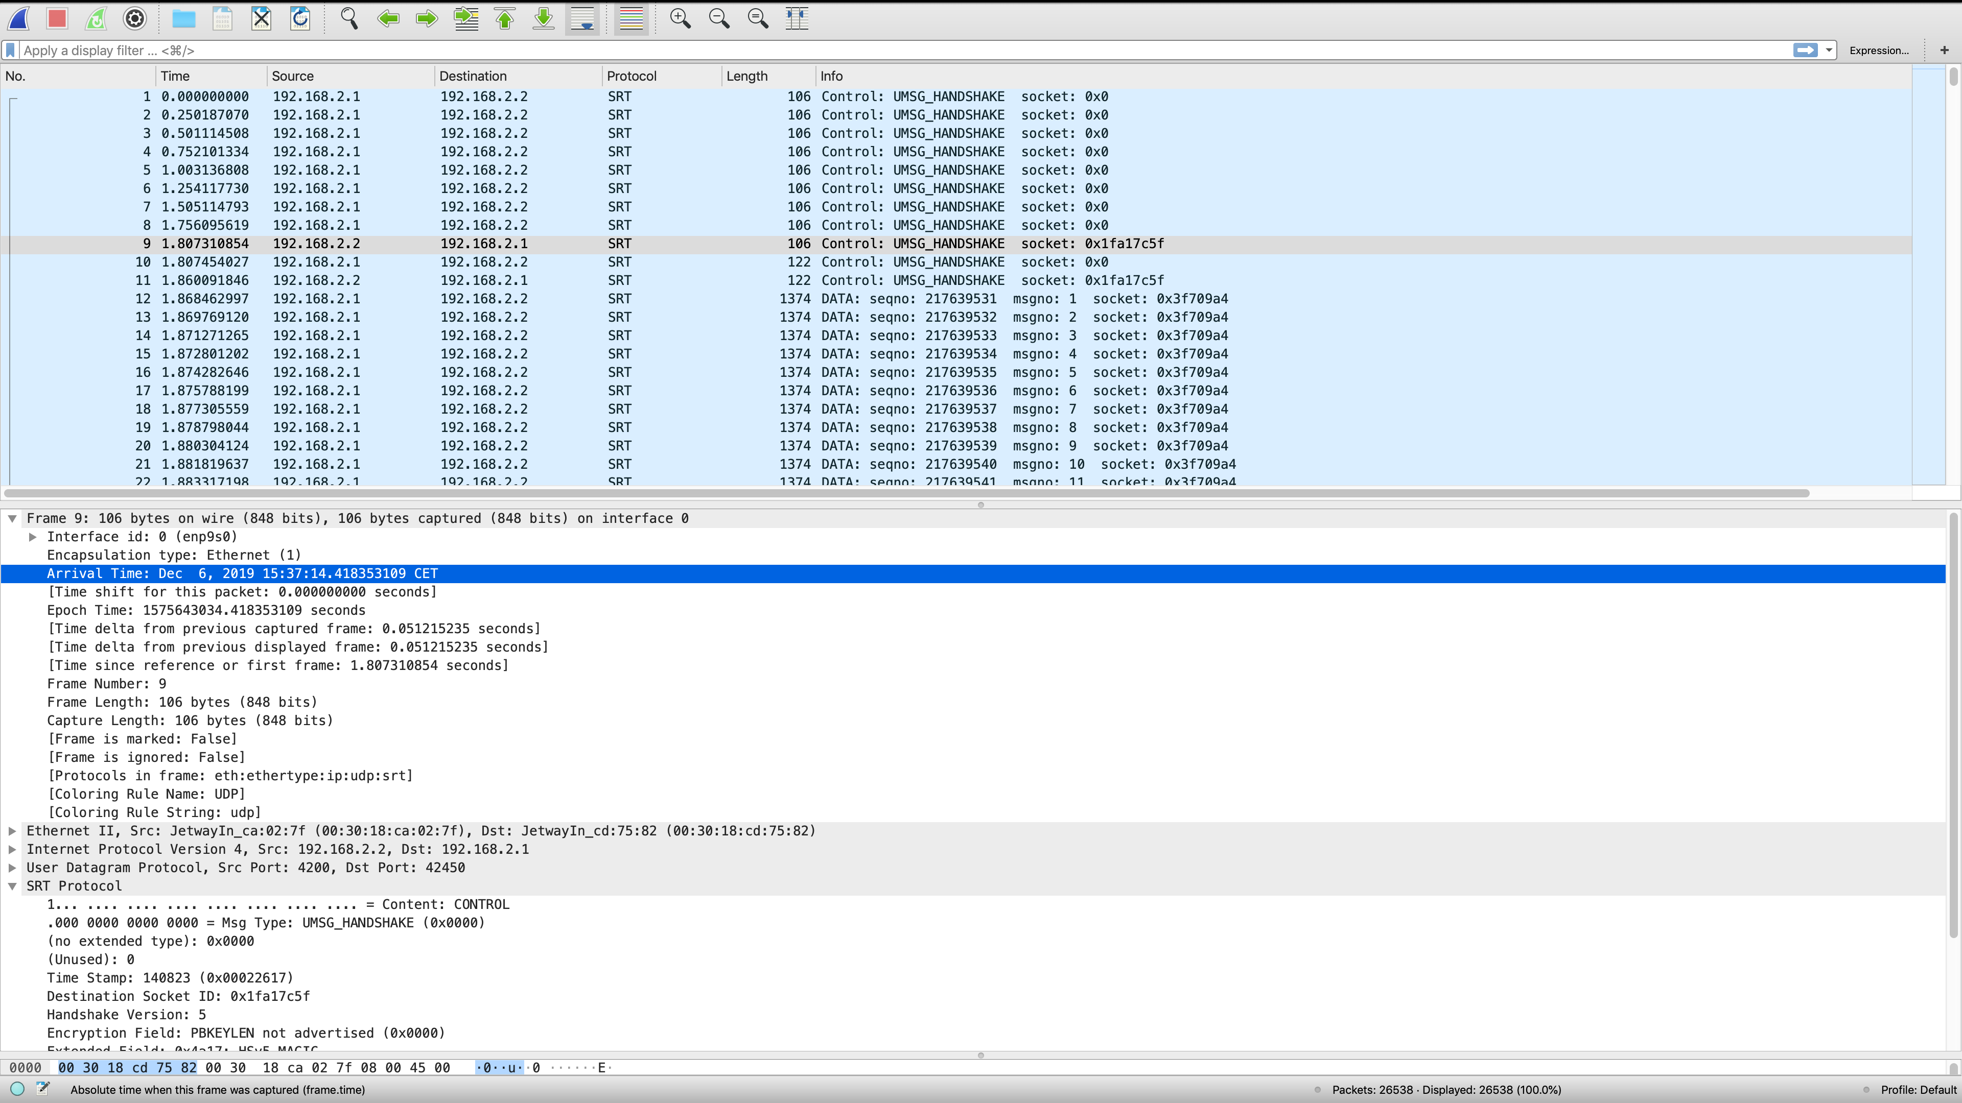
Task: Collapse the Frame 9 tree node
Action: click(12, 518)
